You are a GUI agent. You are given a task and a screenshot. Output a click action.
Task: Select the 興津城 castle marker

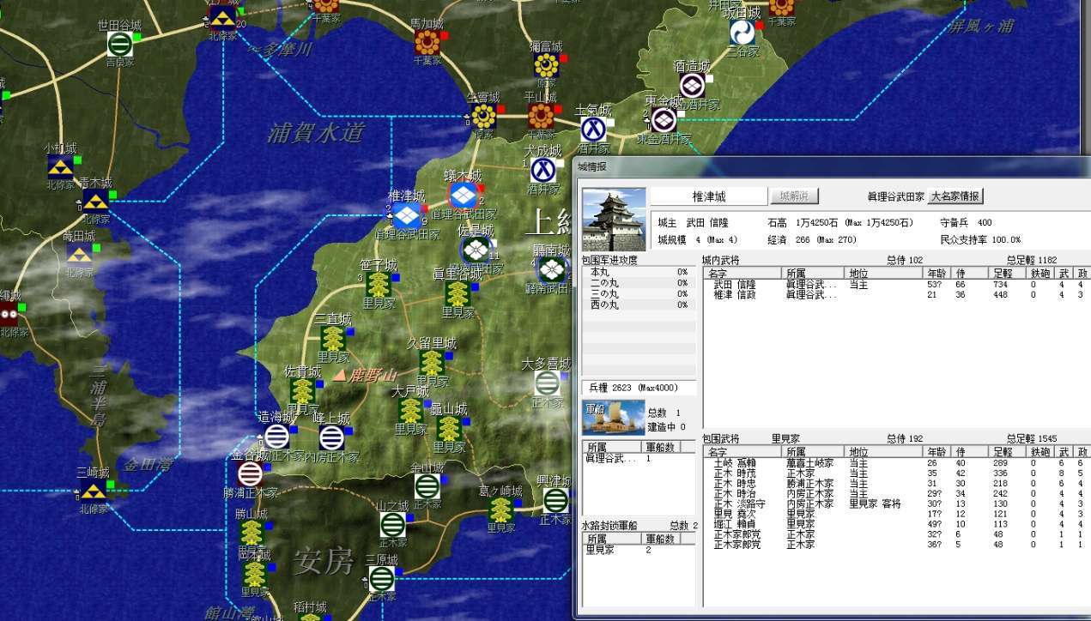555,500
